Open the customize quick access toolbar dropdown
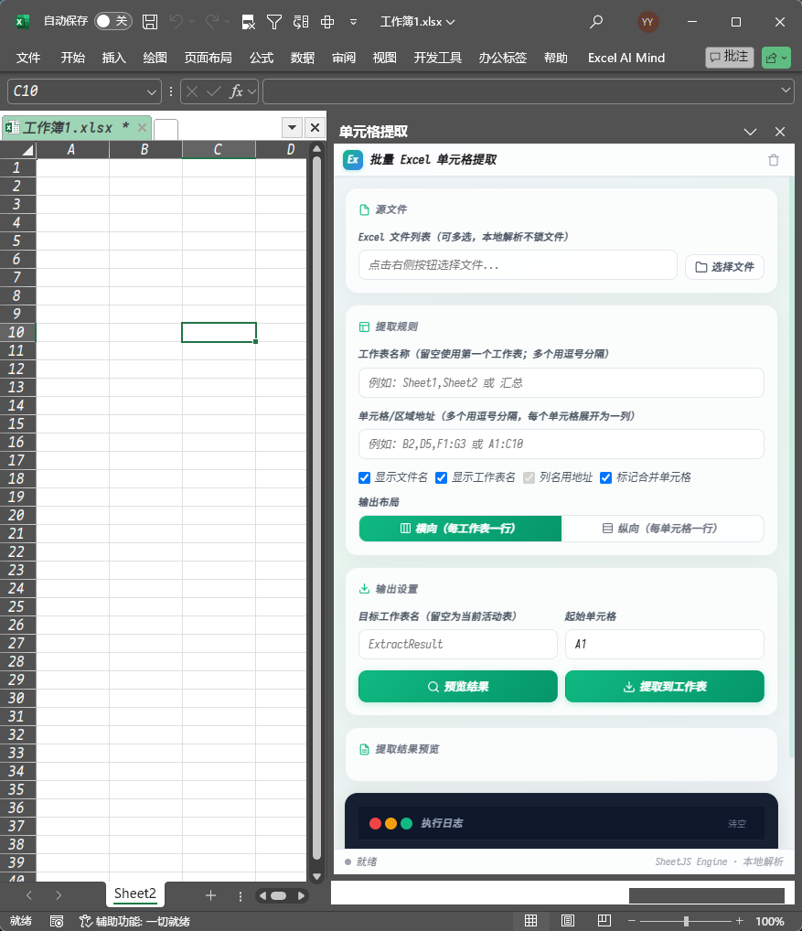The height and width of the screenshot is (931, 802). (x=353, y=22)
